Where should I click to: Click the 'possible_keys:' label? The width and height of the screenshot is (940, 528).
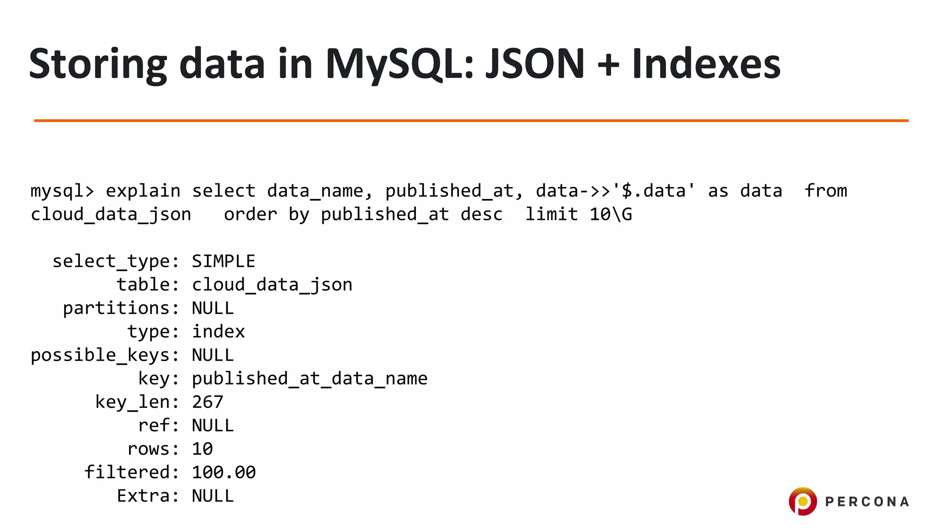click(105, 356)
